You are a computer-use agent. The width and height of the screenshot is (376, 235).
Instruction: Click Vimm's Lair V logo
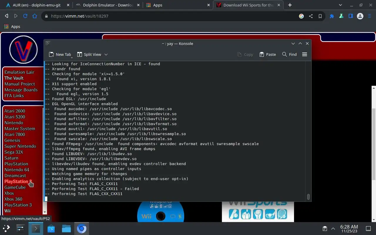tap(23, 50)
